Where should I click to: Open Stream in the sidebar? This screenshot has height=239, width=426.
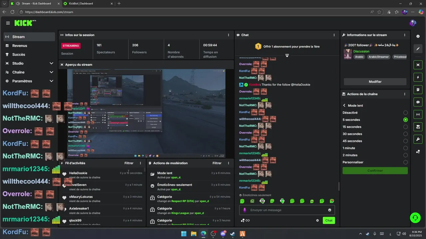click(x=29, y=37)
